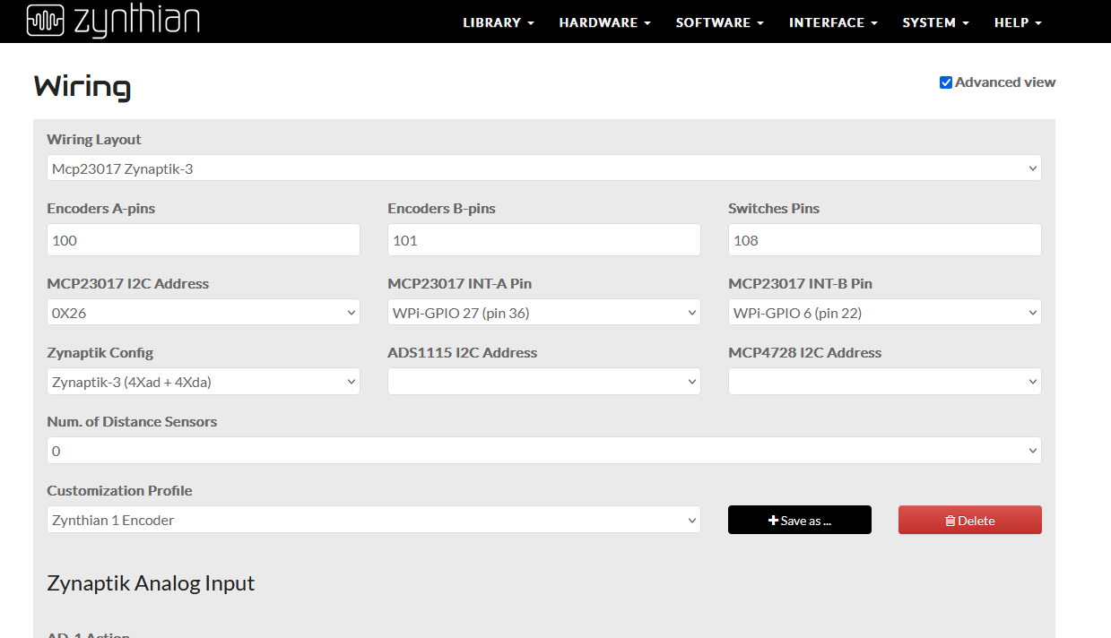Click the Switches Pins input field
This screenshot has height=638, width=1111.
point(884,240)
